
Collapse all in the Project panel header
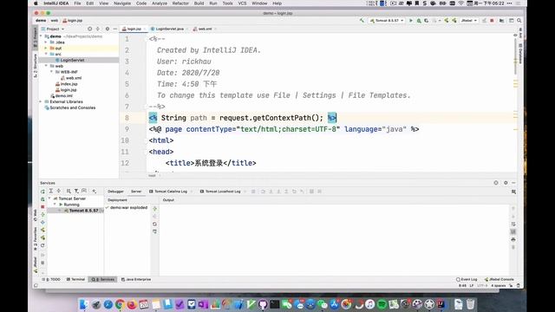point(98,29)
